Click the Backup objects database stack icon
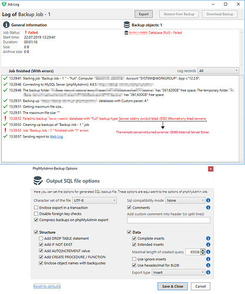Viewport: 245px width, 294px height. coord(127,25)
